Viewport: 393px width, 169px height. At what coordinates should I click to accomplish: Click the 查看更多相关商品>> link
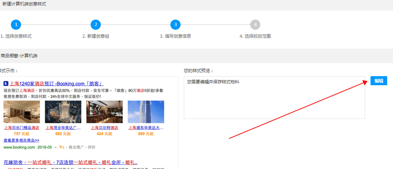point(21,140)
